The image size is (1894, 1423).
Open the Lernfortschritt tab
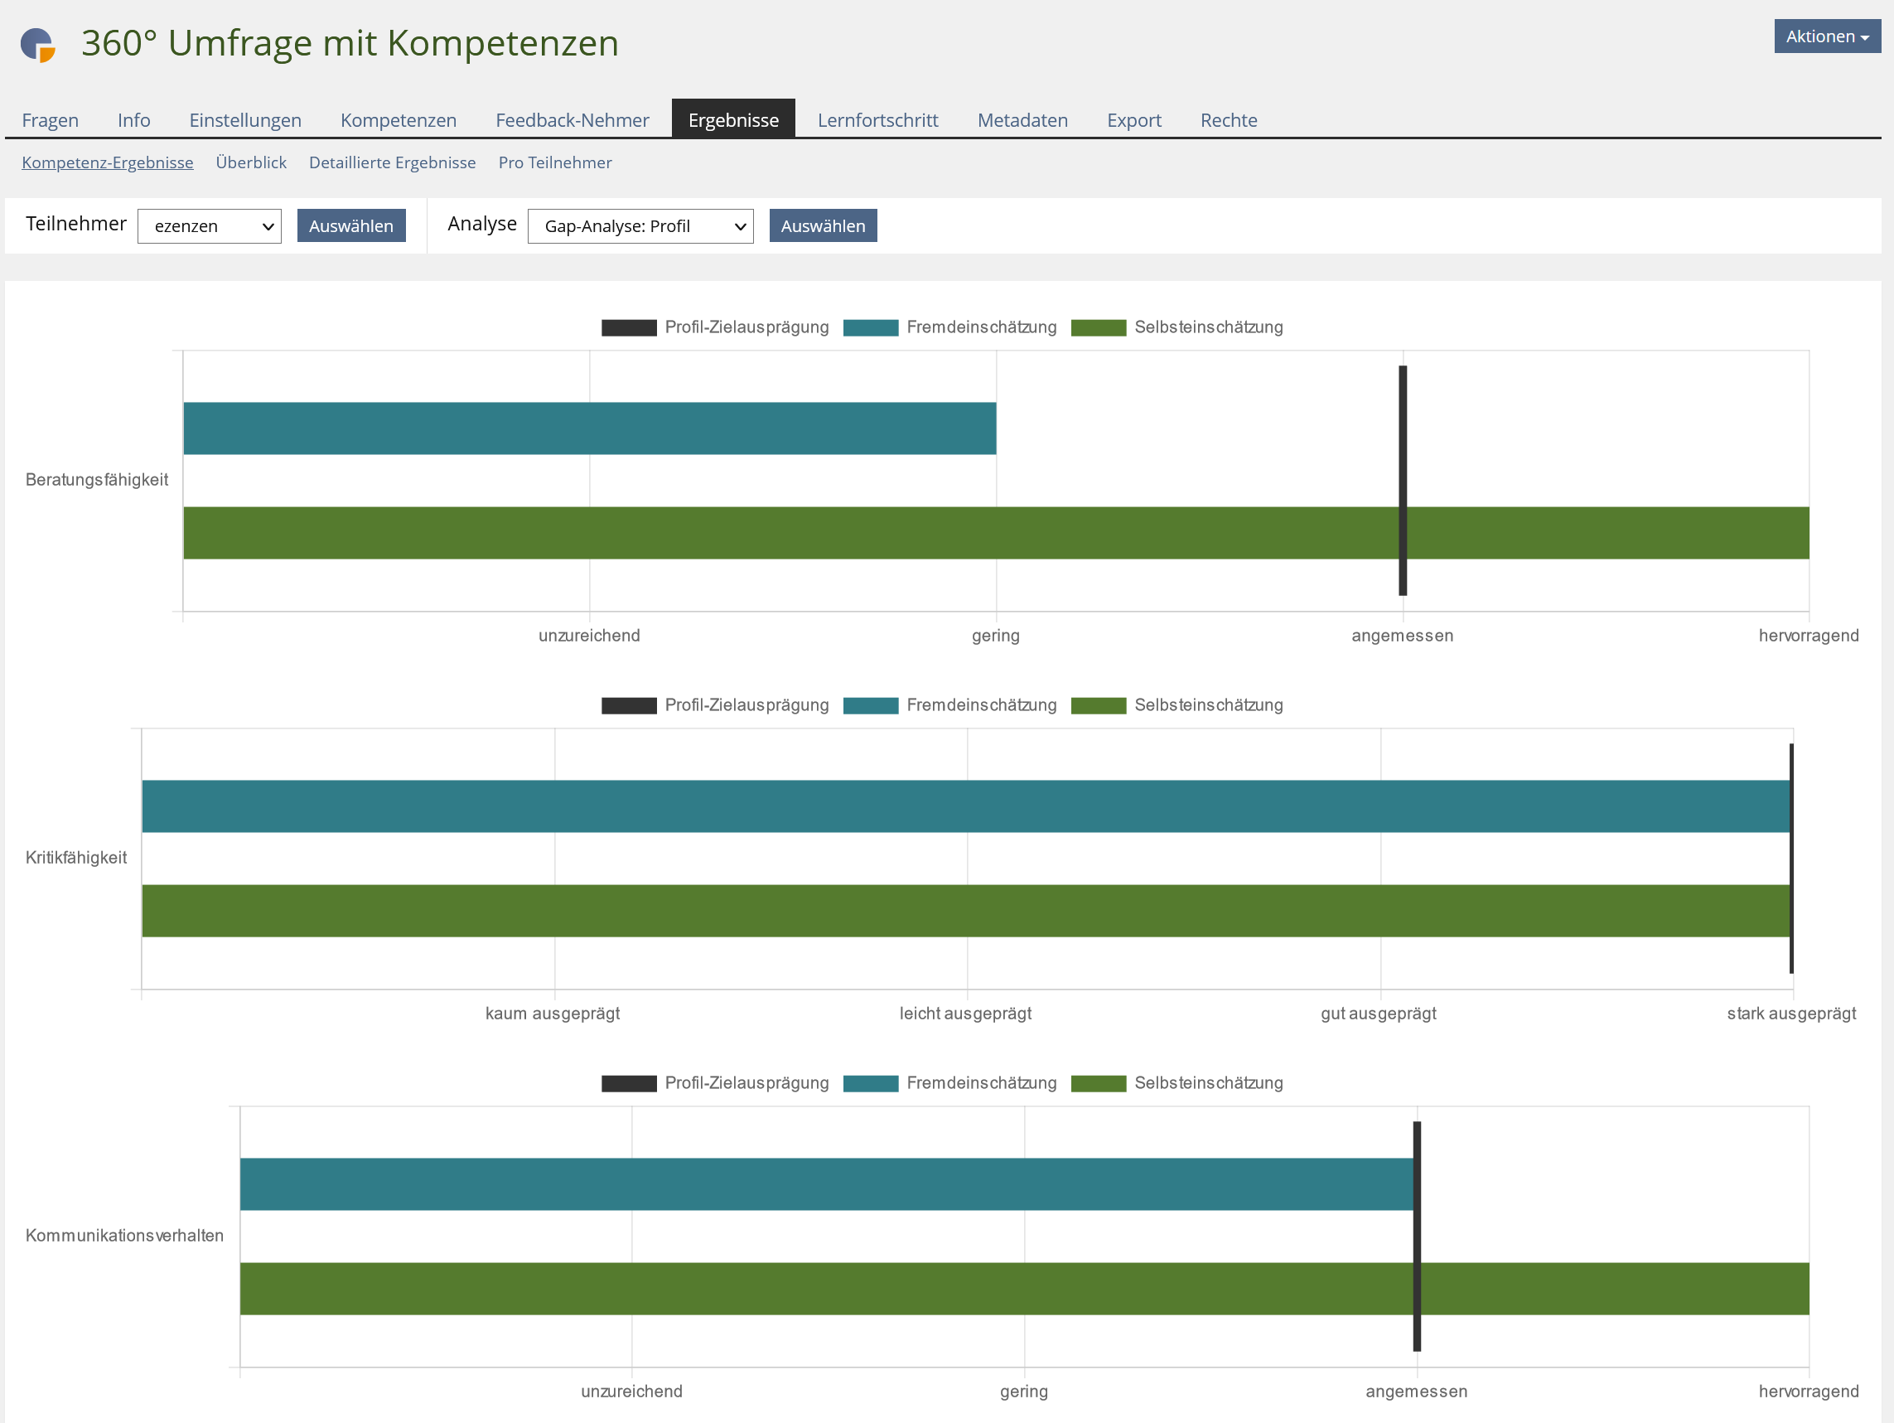877,120
